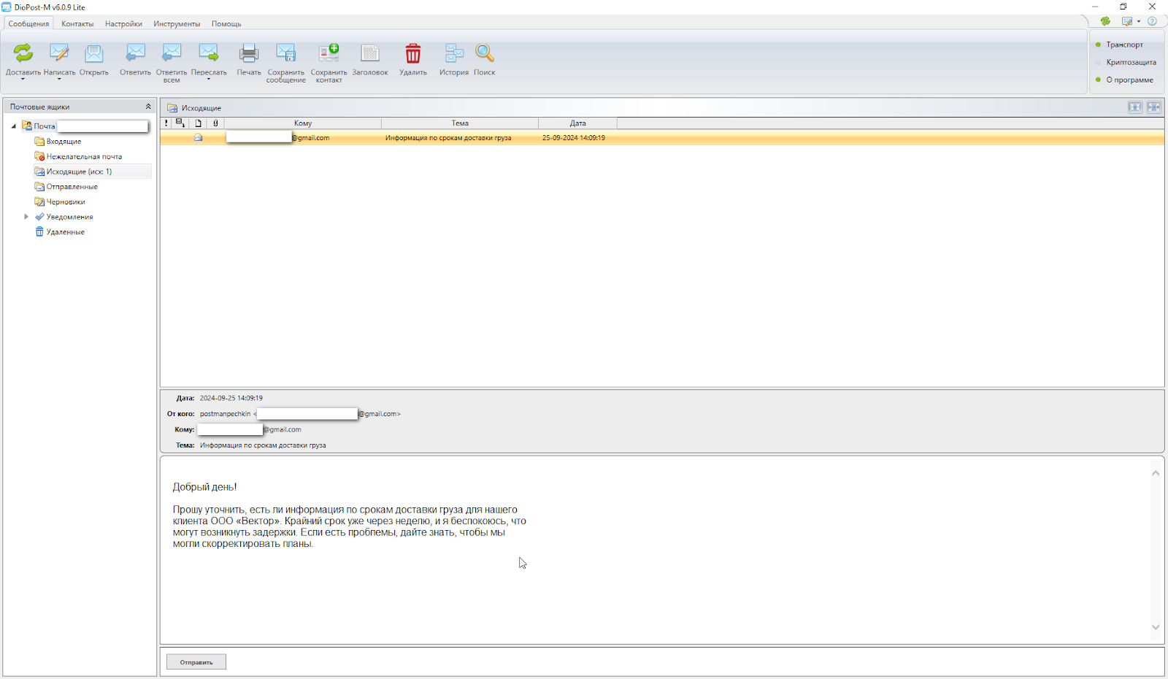Sort messages by the Тема column header
Viewport: 1168px width, 679px height.
(460, 123)
